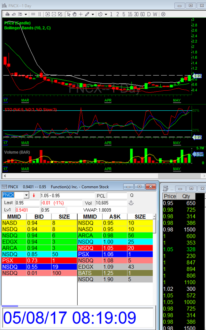Select the pencil drawing tool

(x=87, y=14)
